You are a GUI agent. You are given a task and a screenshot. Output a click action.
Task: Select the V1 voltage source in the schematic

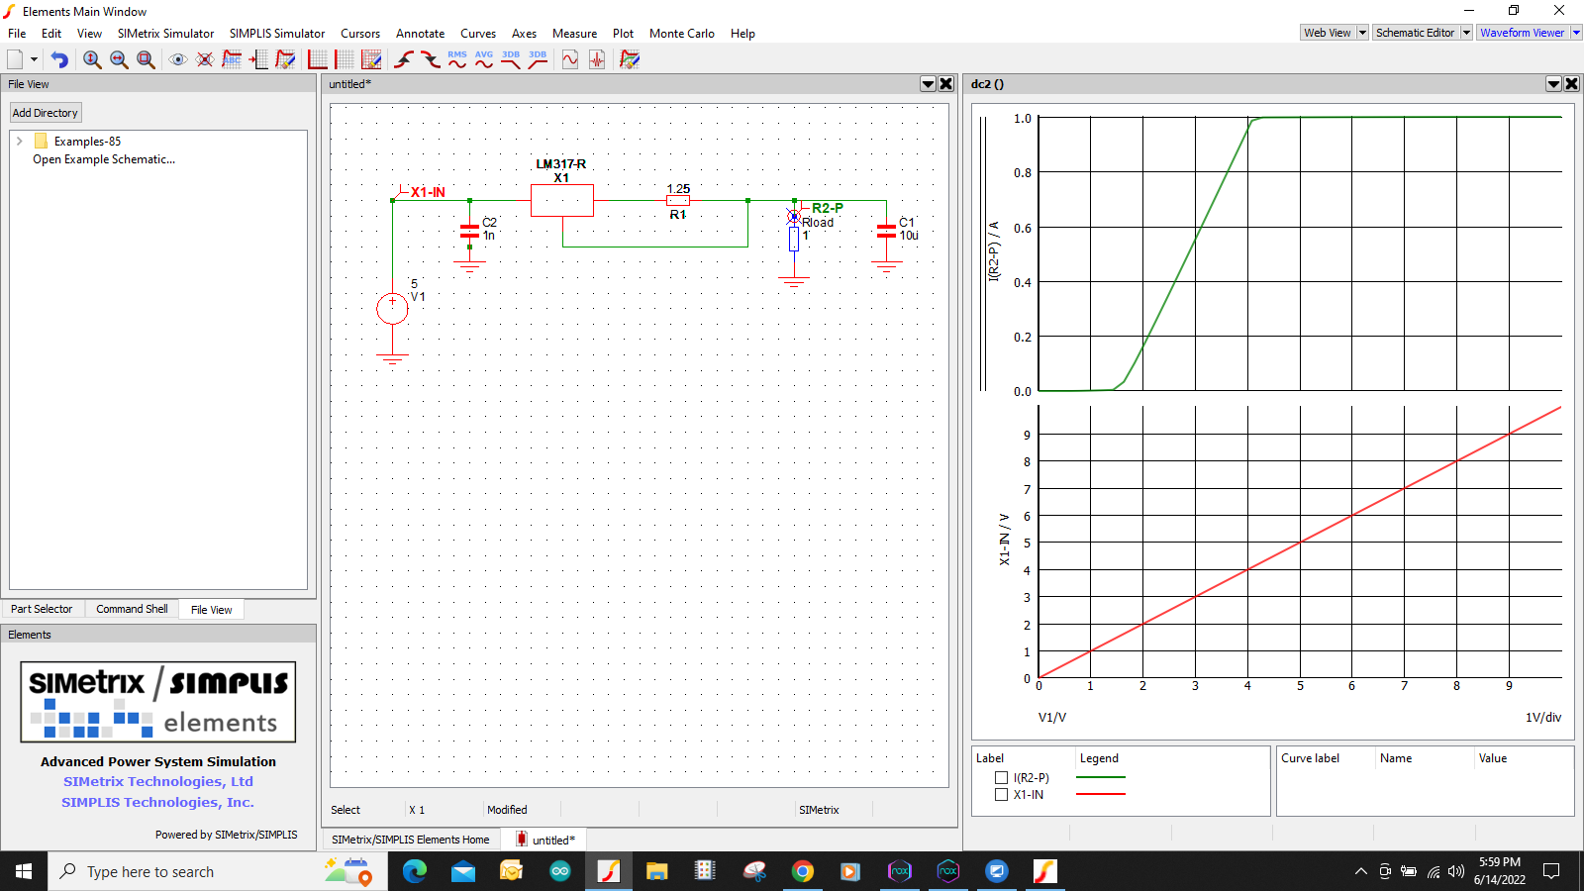[x=393, y=308]
